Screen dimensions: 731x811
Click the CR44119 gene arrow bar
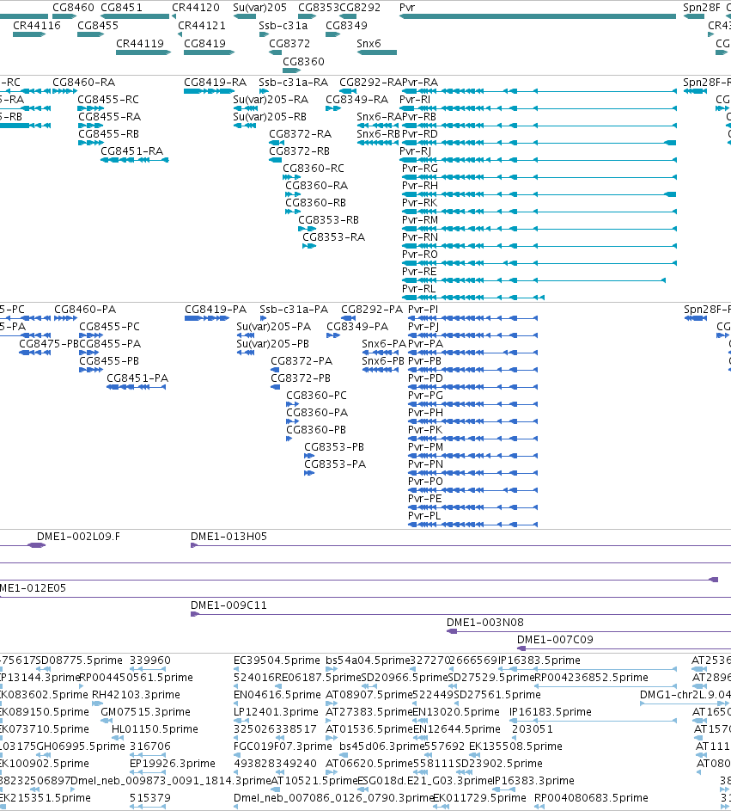[143, 52]
